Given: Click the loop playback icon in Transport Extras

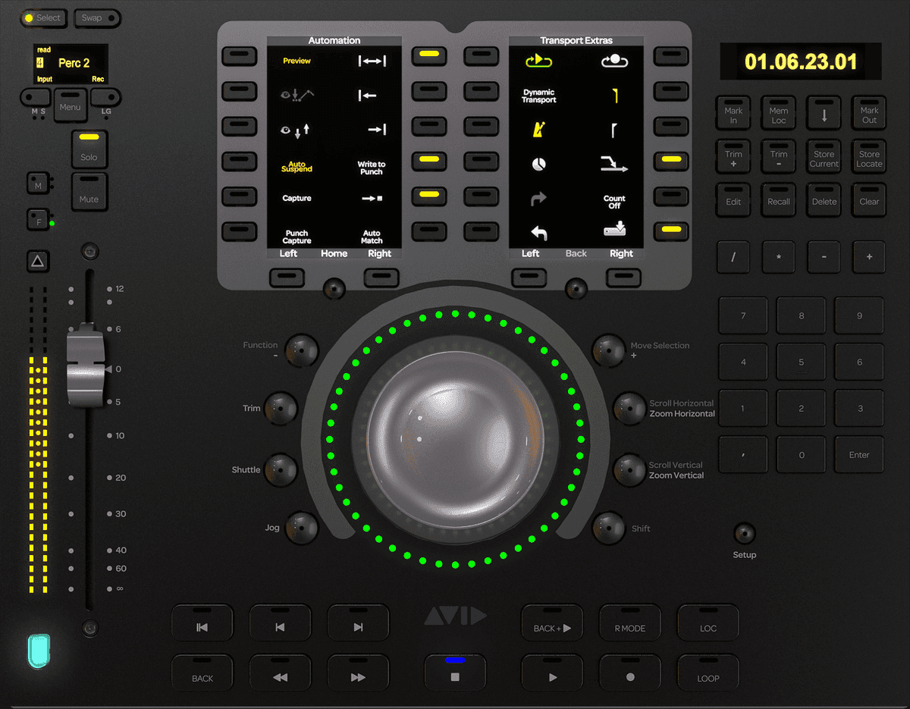Looking at the screenshot, I should [538, 61].
